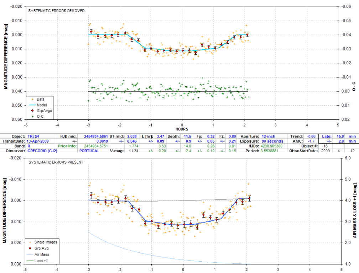Click the 'Period:' label cell
This screenshot has width=359, height=273.
252,151
